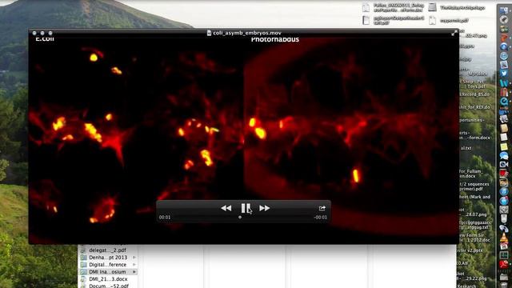Open VLC cone icon in dock
512x288 pixels.
504,237
